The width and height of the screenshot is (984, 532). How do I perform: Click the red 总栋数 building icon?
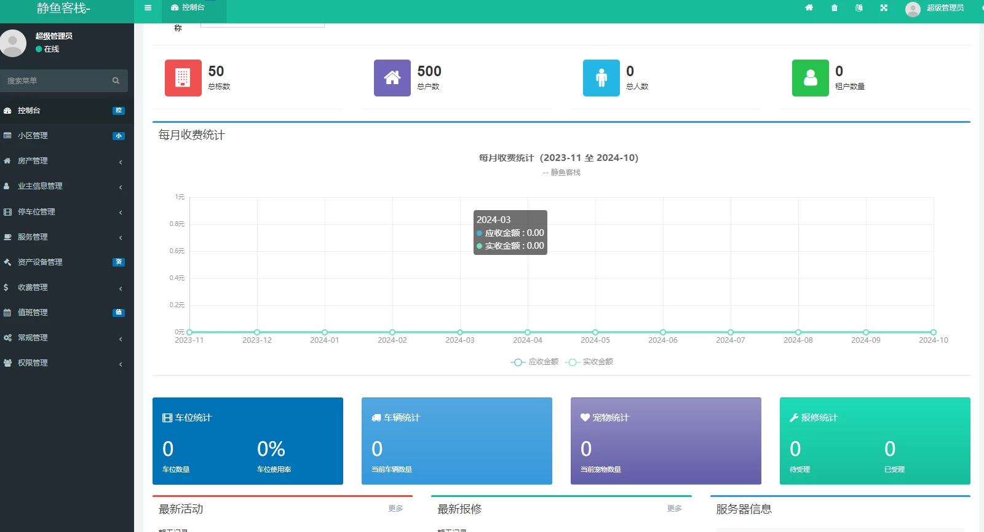183,78
